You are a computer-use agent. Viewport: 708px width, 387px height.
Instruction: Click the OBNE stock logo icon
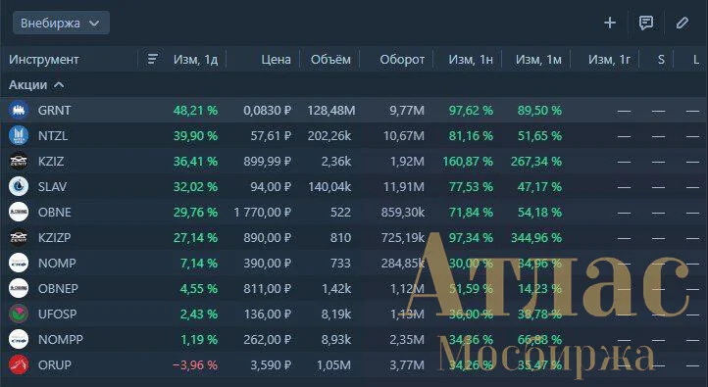point(19,212)
